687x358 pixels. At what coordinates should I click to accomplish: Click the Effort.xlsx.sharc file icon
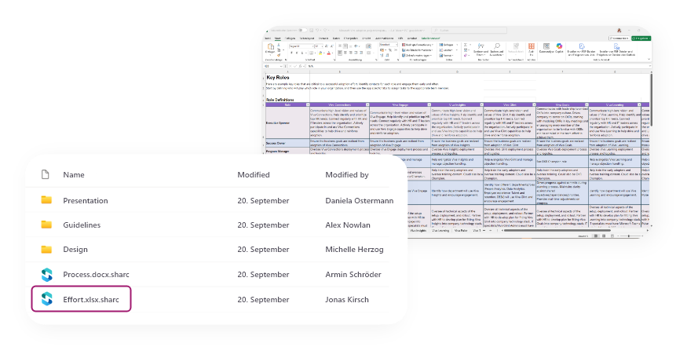point(46,299)
